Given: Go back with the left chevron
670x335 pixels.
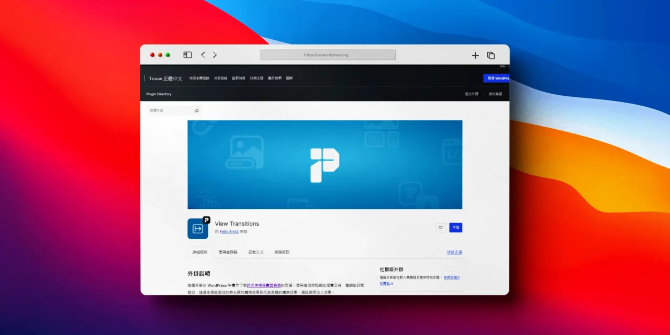Looking at the screenshot, I should [203, 55].
